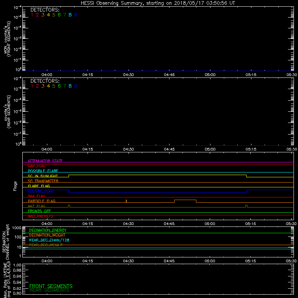Select red detector 1 in rear segments legend
The width and height of the screenshot is (298, 298).
32,86
